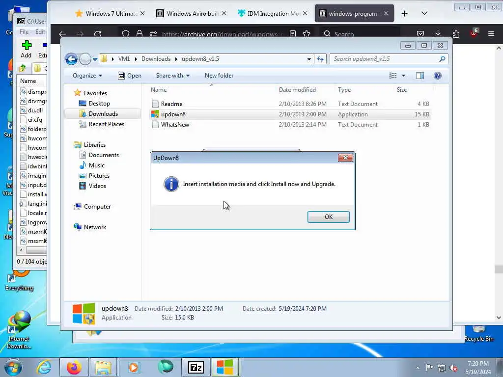Click the Downloads breadcrumb in the address bar
The width and height of the screenshot is (503, 377).
point(156,59)
